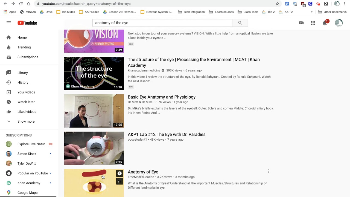
Task: Bookmark this page with the star icon
Action: (277, 4)
